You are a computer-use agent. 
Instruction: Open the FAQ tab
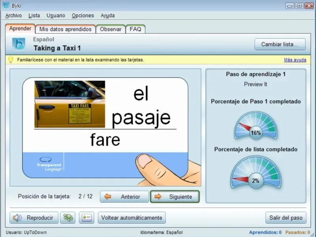pos(135,29)
